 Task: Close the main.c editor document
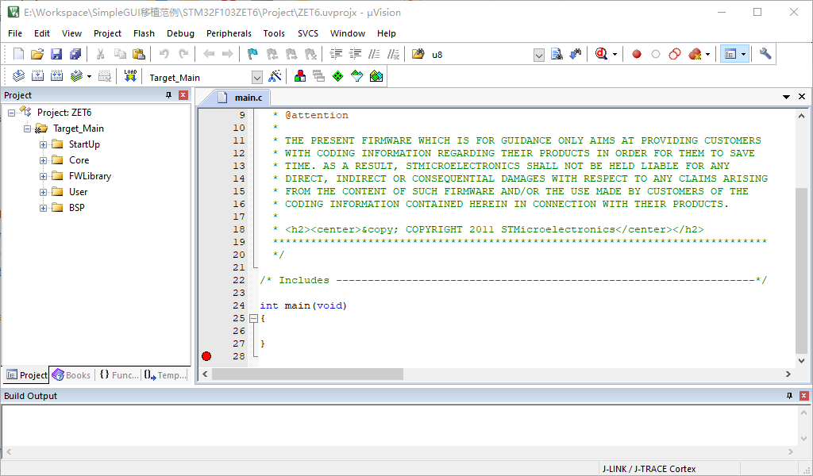(802, 97)
